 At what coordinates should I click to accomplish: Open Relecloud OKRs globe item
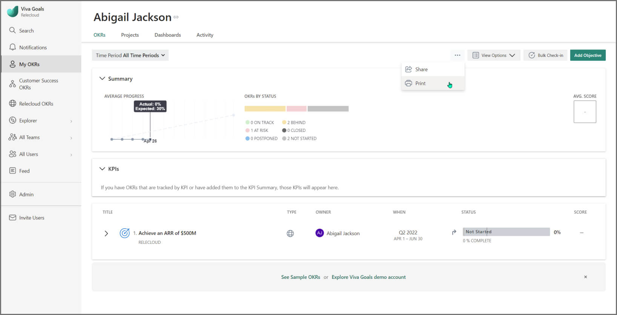41,104
